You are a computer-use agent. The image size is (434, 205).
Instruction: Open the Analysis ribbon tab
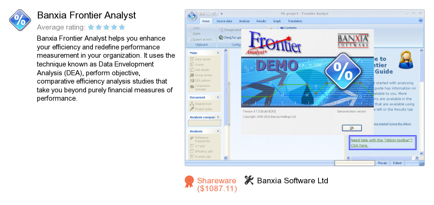244,21
